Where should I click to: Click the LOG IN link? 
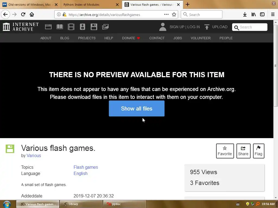tap(194, 27)
